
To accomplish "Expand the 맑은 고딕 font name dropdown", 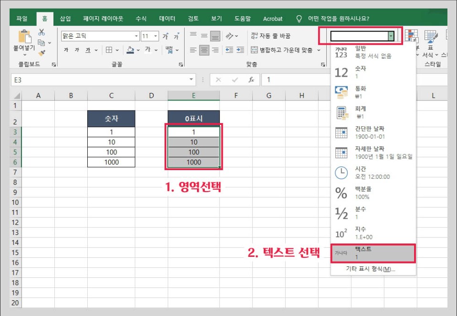I will tap(136, 36).
